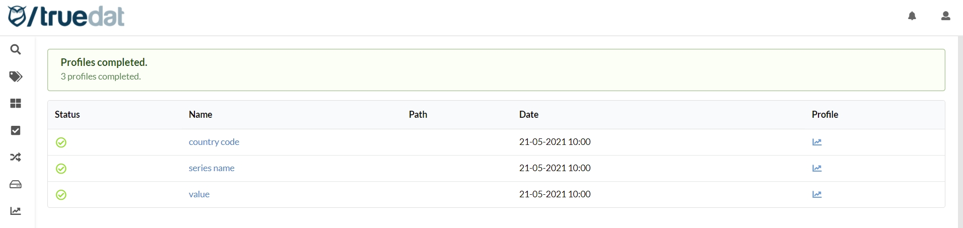The width and height of the screenshot is (963, 228).
Task: Open the value link
Action: pyautogui.click(x=199, y=194)
